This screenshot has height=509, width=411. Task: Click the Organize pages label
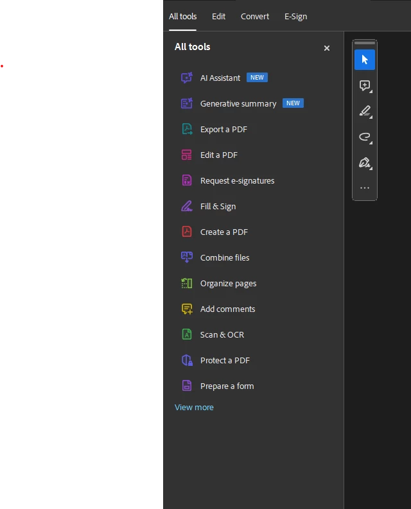coord(228,284)
